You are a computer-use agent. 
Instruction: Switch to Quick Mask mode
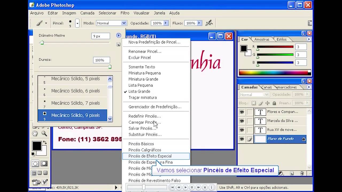pyautogui.click(x=44, y=163)
